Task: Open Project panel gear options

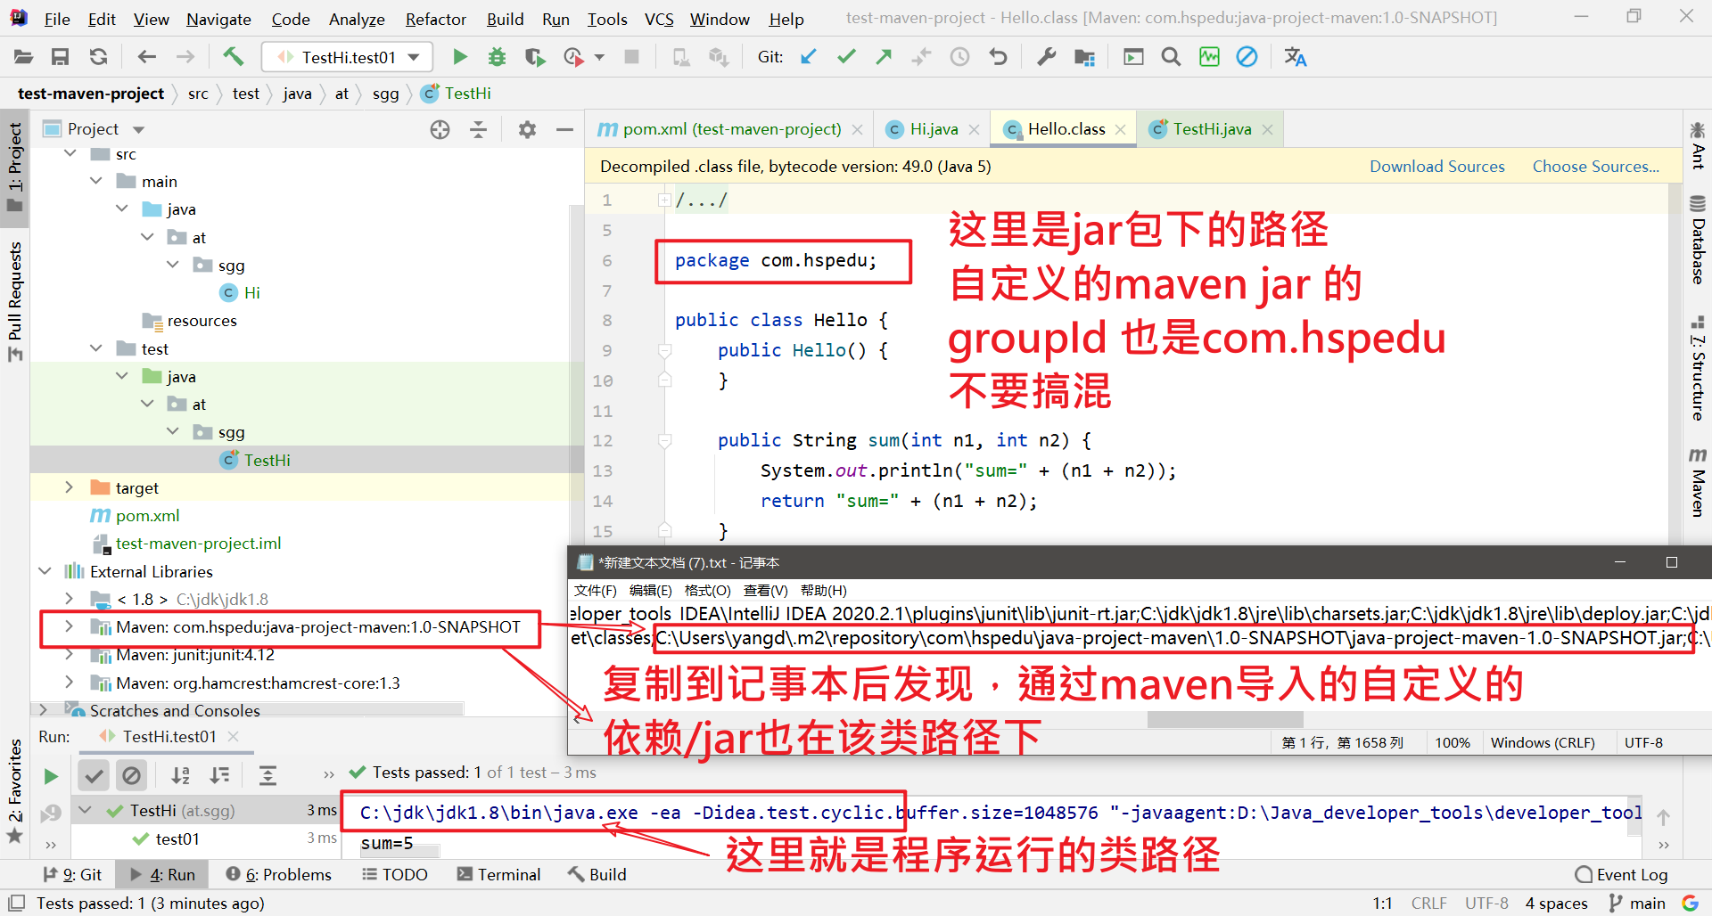Action: 527,129
